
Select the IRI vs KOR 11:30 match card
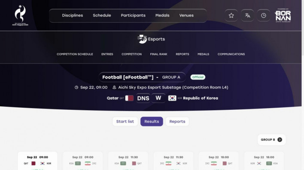173,161
